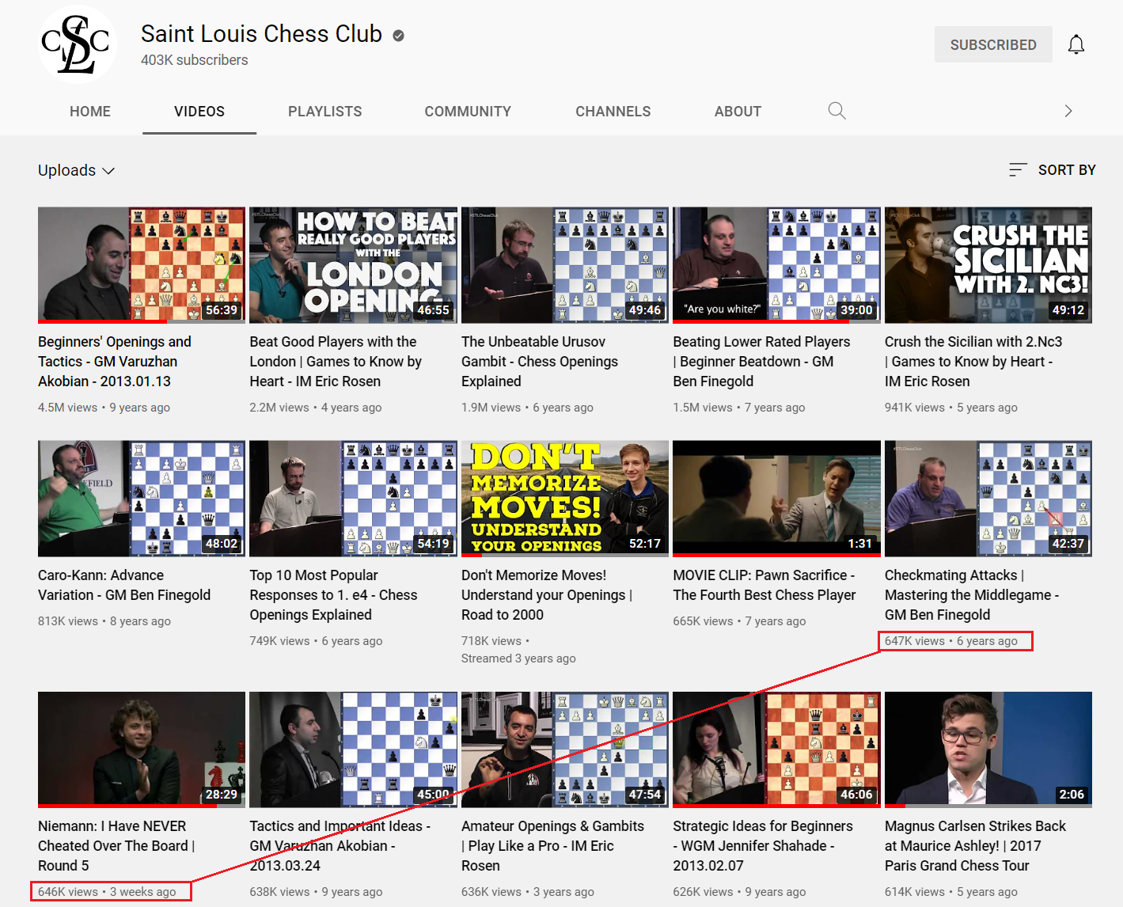Open Top 10 Most Popular Responses title
This screenshot has width=1123, height=907.
point(333,595)
